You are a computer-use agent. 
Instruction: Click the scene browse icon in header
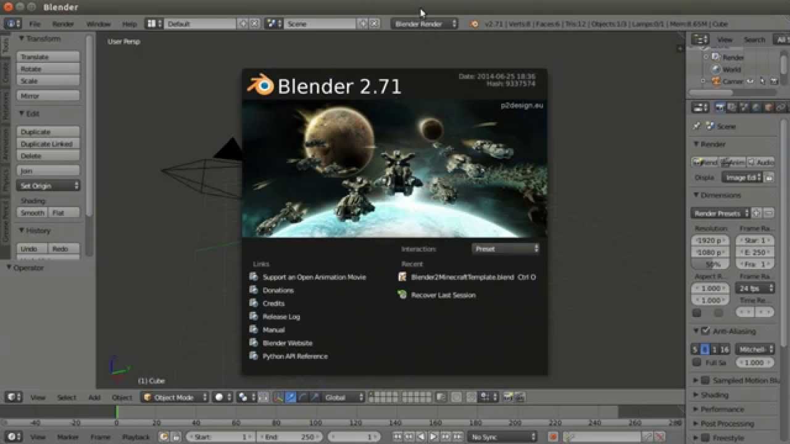pyautogui.click(x=274, y=24)
